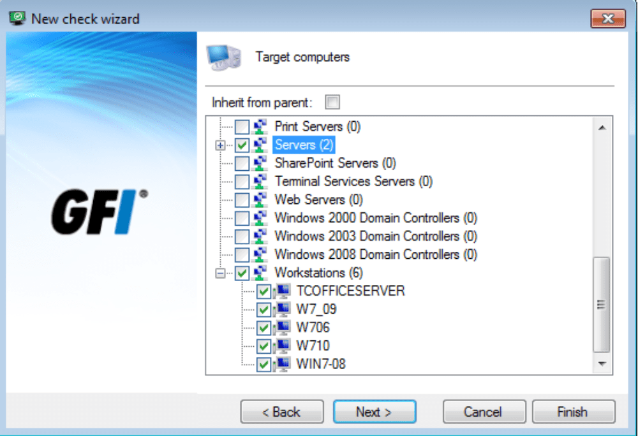Check the Web Servers (0) checkbox
The image size is (638, 436).
pos(242,200)
